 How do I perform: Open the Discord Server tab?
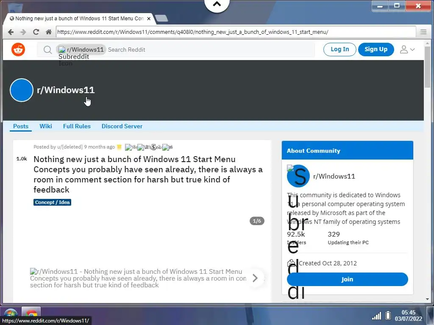[122, 126]
